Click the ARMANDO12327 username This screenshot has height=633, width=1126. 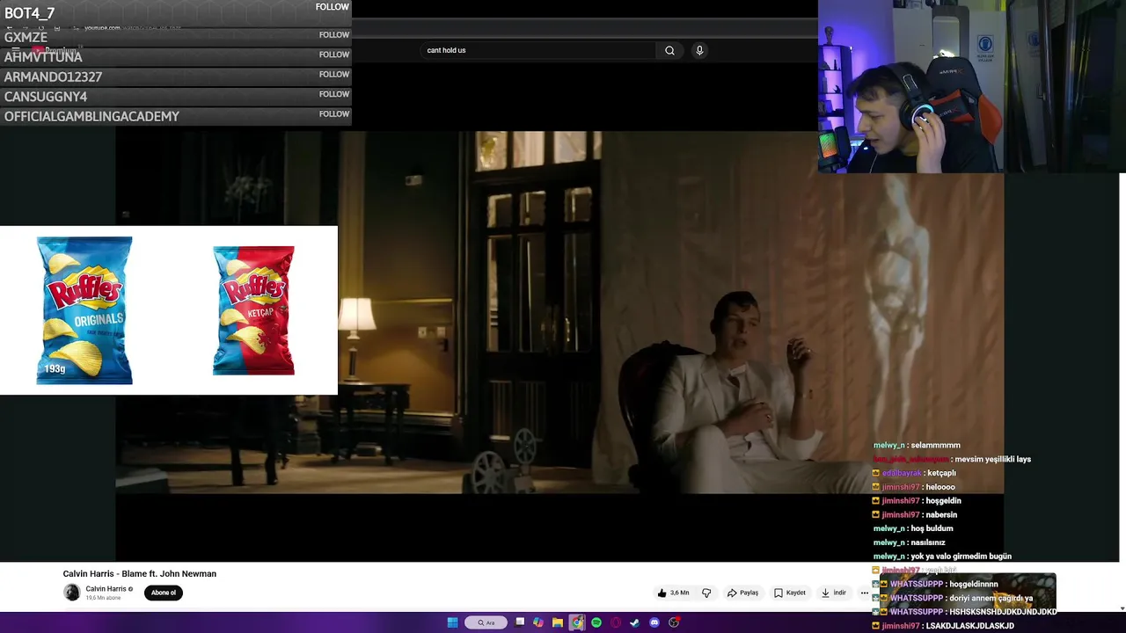click(x=53, y=76)
